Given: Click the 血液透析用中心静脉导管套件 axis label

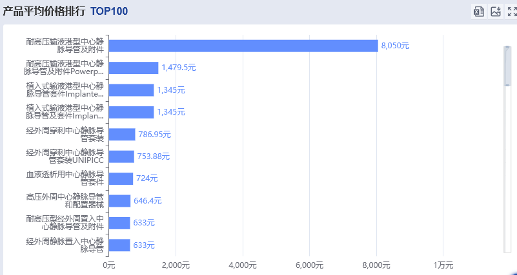Looking at the screenshot, I should click(x=65, y=178).
